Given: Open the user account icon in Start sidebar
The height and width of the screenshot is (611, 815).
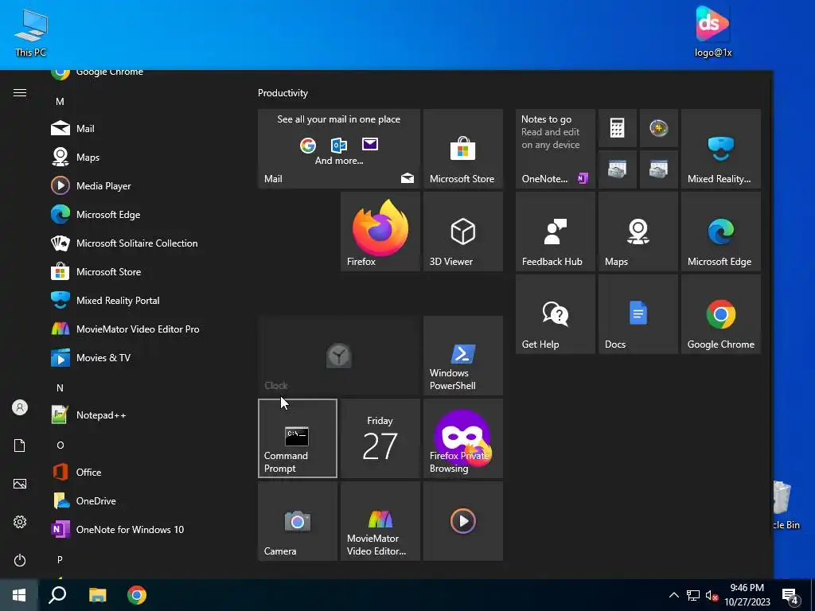Looking at the screenshot, I should pos(20,407).
